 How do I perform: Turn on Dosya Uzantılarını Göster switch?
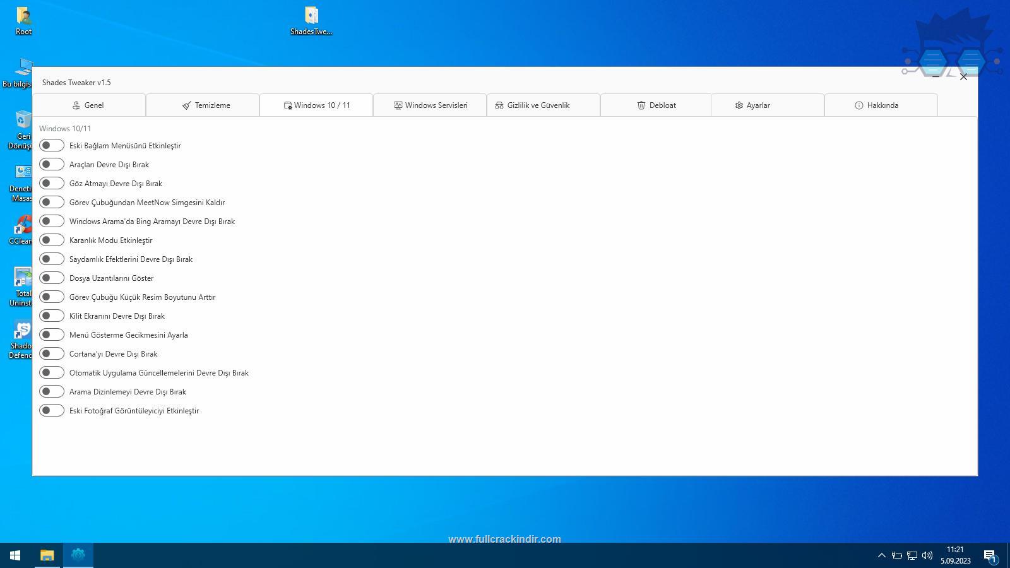coord(52,278)
